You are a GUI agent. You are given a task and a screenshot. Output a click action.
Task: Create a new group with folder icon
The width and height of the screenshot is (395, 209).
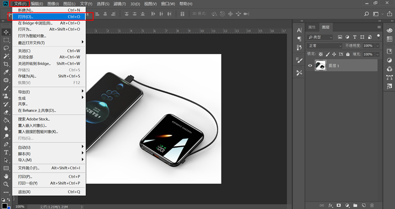[x=355, y=205]
